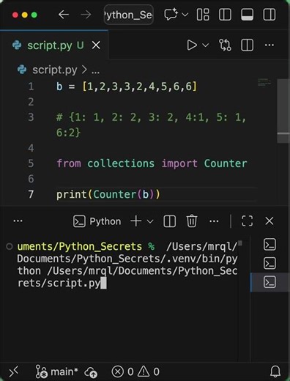Toggle the secondary side bar
Image resolution: width=290 pixels, height=381 pixels.
(x=269, y=15)
